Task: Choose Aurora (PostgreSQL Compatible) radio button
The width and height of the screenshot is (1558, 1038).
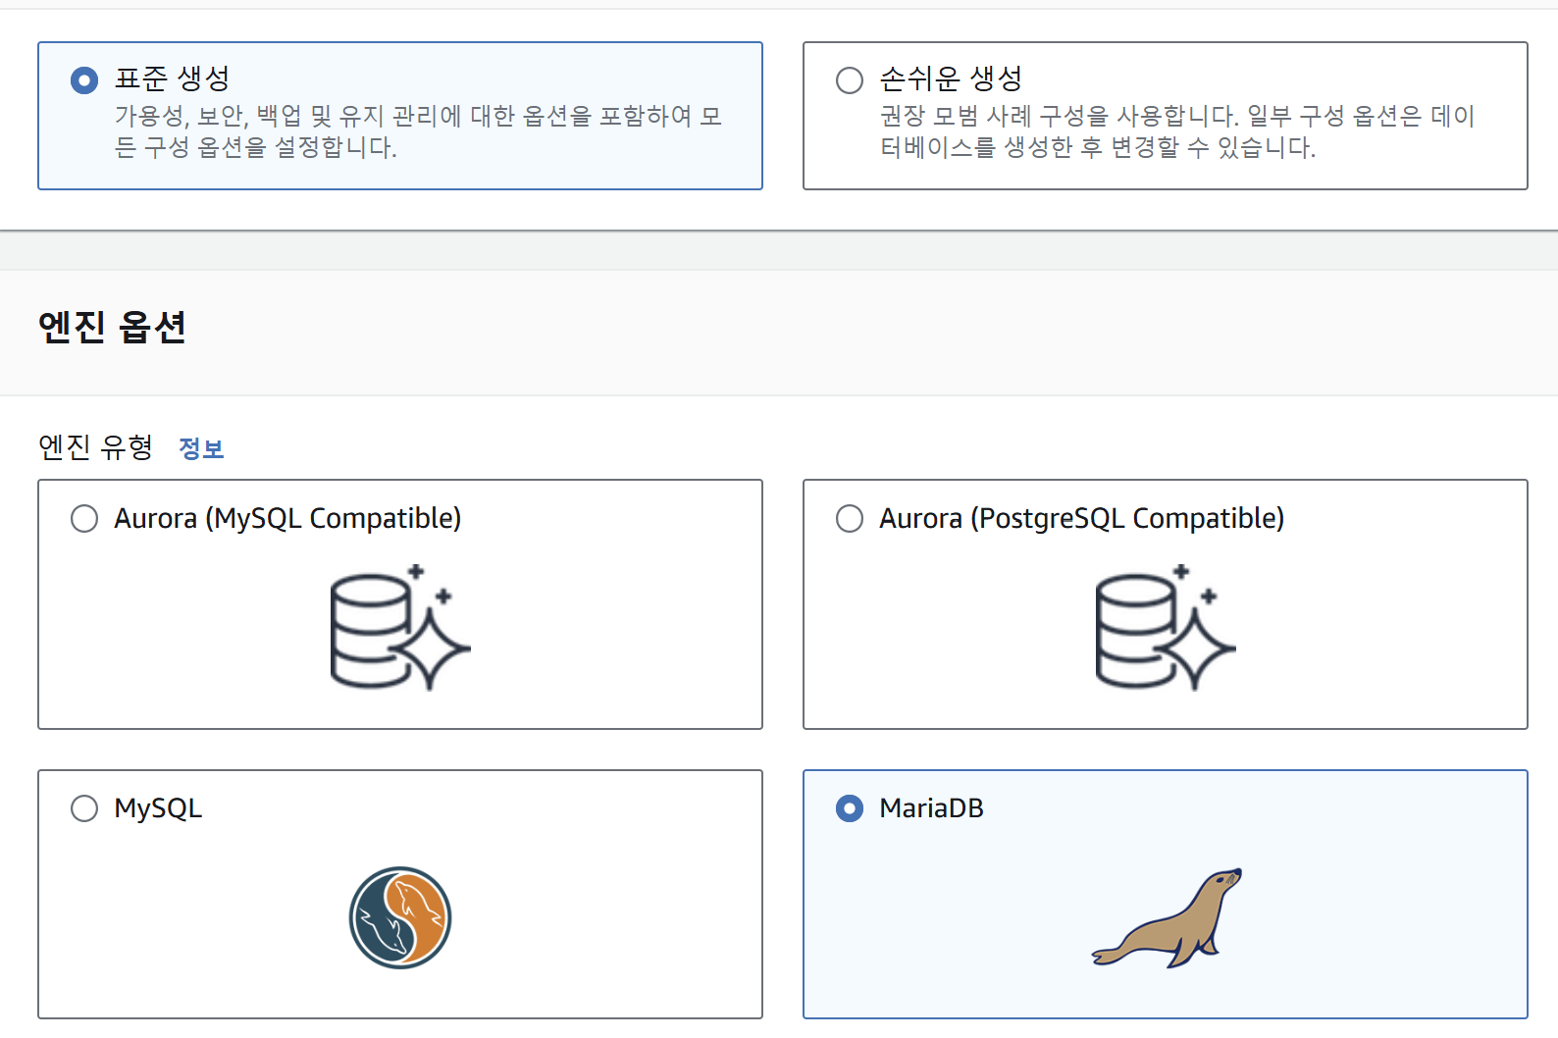Action: [850, 518]
